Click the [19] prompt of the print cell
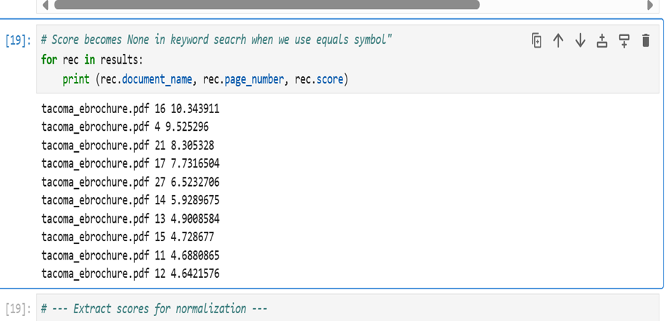 pyautogui.click(x=18, y=41)
